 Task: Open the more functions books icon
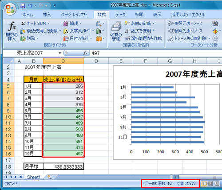click(x=100, y=39)
